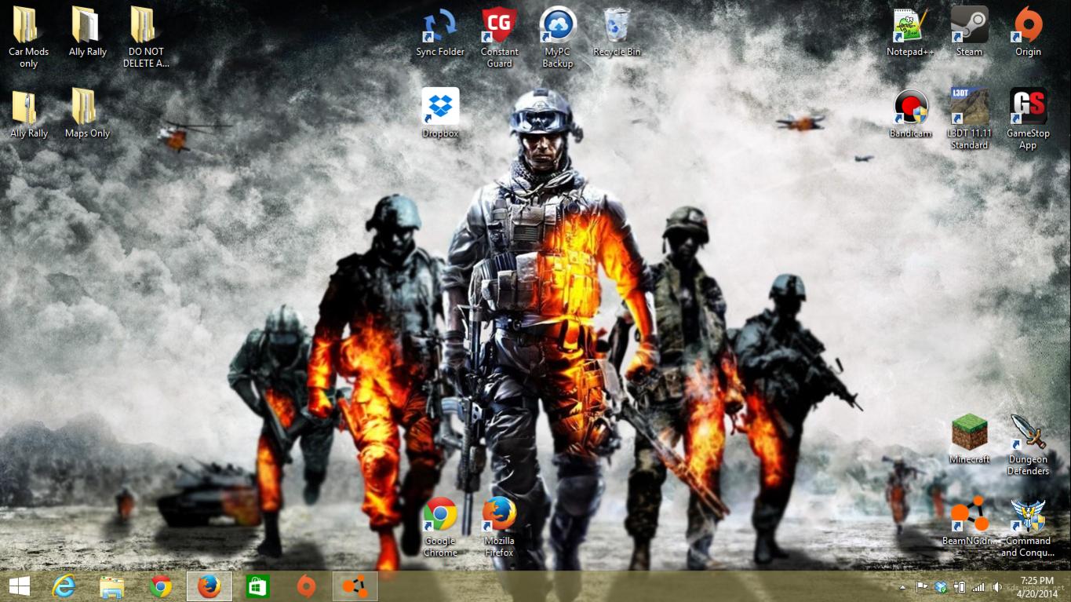Select the Command and Conquer shortcut
Viewport: 1071px width, 602px height.
(x=1028, y=526)
